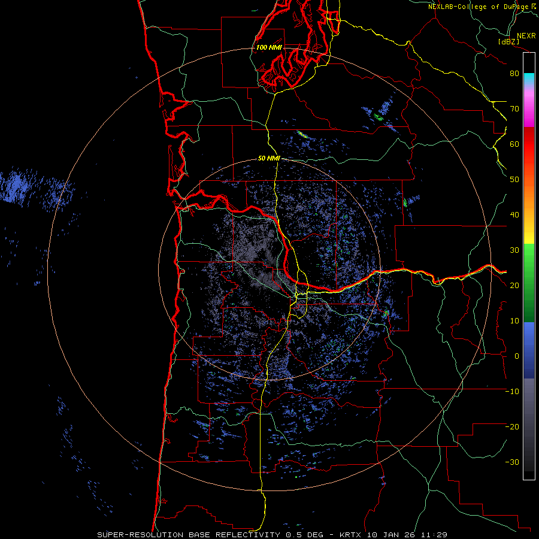The image size is (539, 539).
Task: Click the 40 value on the dBZ scale
Action: (514, 215)
